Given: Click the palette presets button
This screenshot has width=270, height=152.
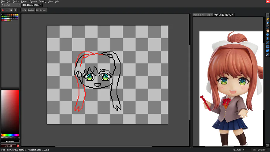Looking at the screenshot, I should coord(11,10).
